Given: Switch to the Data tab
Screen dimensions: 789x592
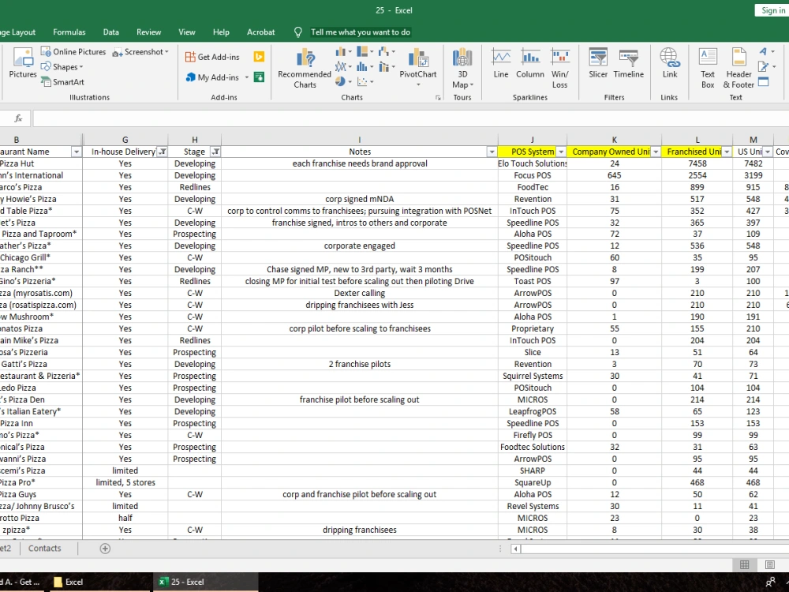Looking at the screenshot, I should click(x=110, y=32).
